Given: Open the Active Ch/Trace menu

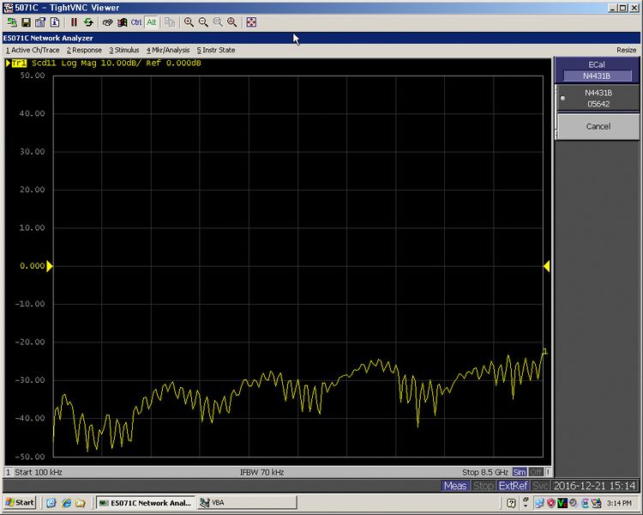Looking at the screenshot, I should [x=33, y=50].
